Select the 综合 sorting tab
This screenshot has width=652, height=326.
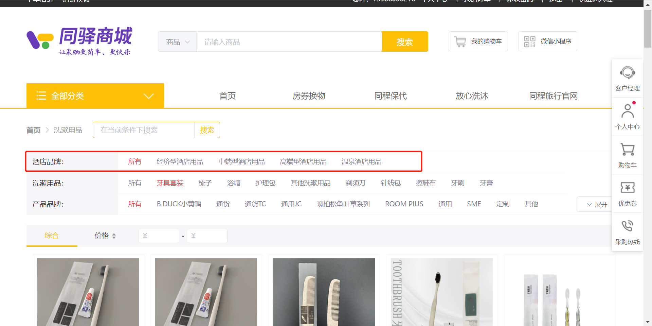pyautogui.click(x=52, y=235)
